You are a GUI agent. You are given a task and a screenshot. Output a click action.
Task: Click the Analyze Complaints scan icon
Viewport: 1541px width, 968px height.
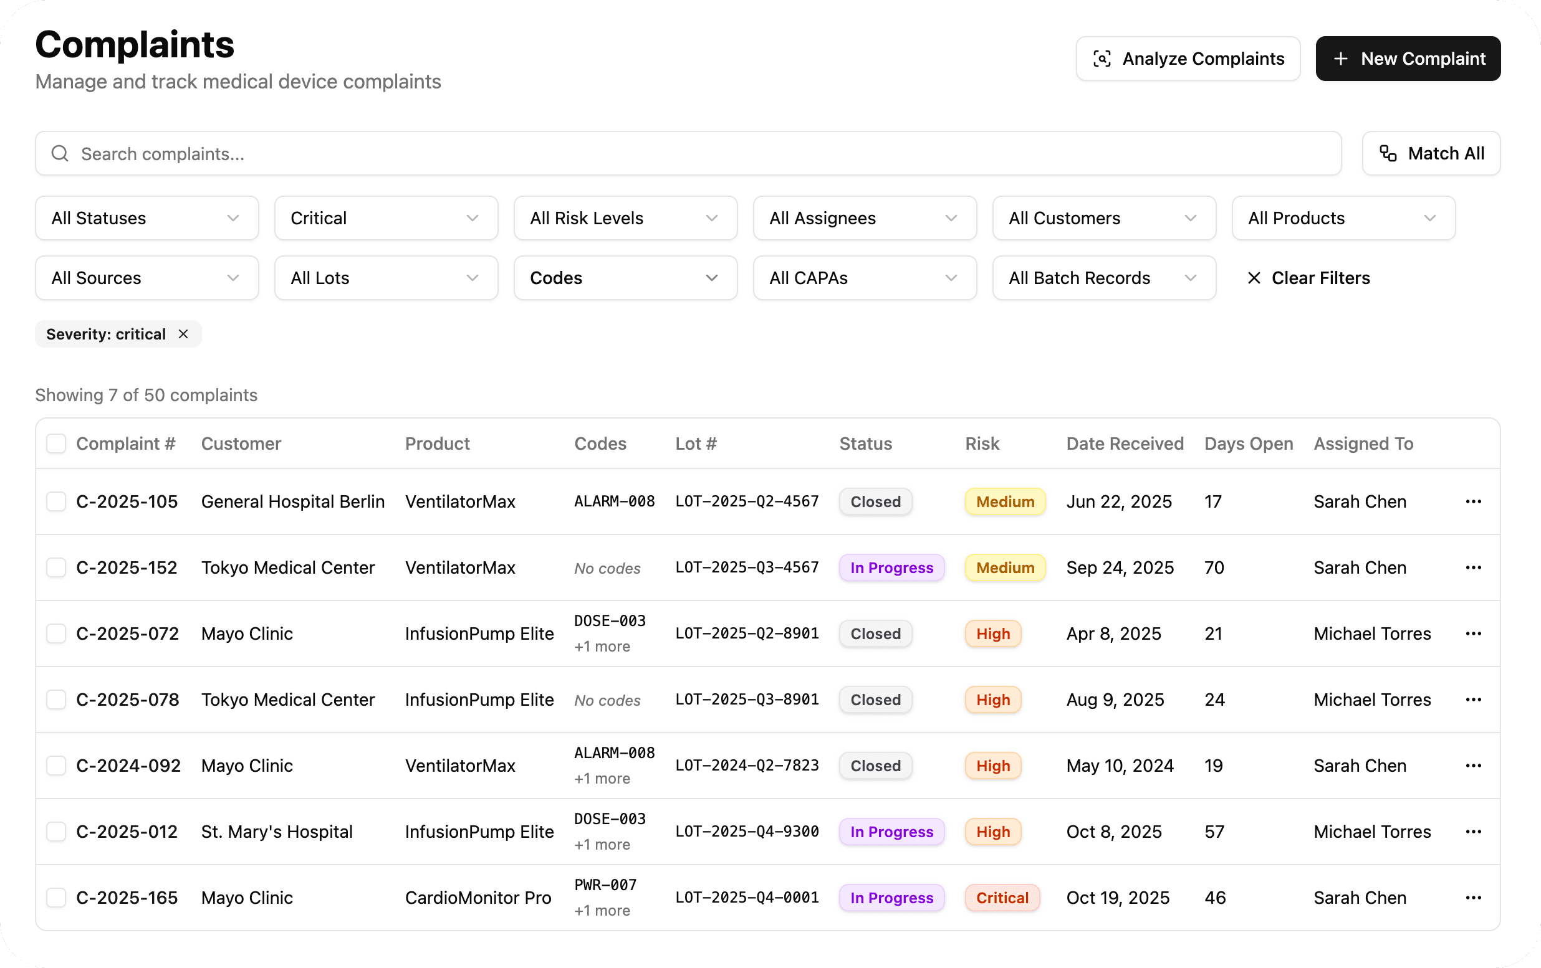pyautogui.click(x=1102, y=59)
